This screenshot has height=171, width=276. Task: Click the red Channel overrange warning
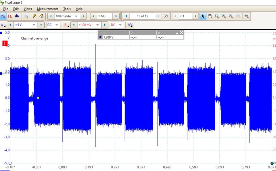click(x=5, y=43)
